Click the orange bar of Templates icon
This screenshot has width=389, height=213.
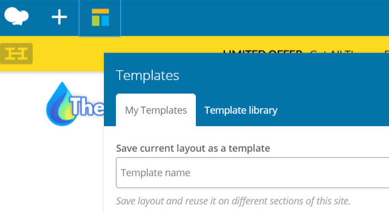(x=100, y=11)
